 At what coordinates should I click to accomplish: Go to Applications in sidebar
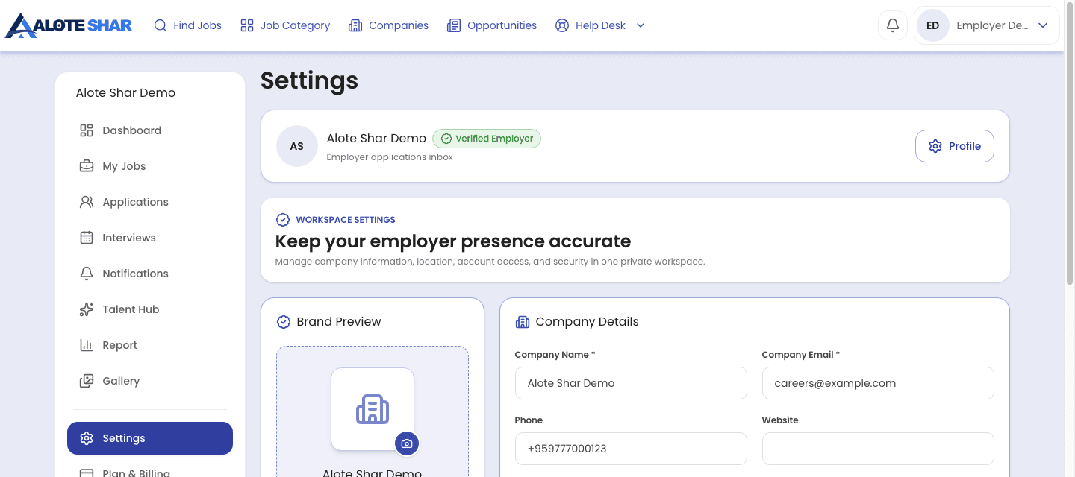click(x=150, y=202)
